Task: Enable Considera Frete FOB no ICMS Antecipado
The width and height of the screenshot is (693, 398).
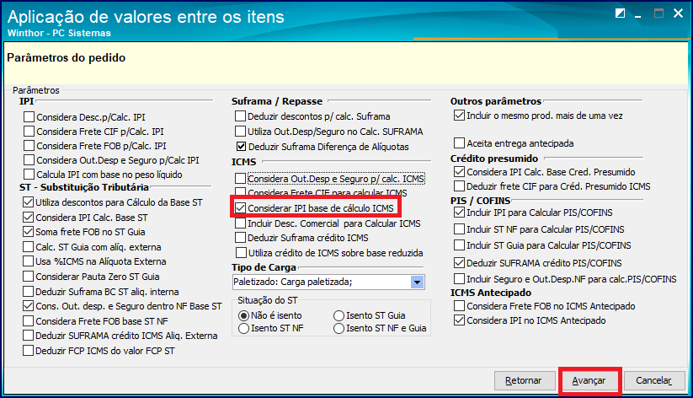Action: click(x=459, y=306)
